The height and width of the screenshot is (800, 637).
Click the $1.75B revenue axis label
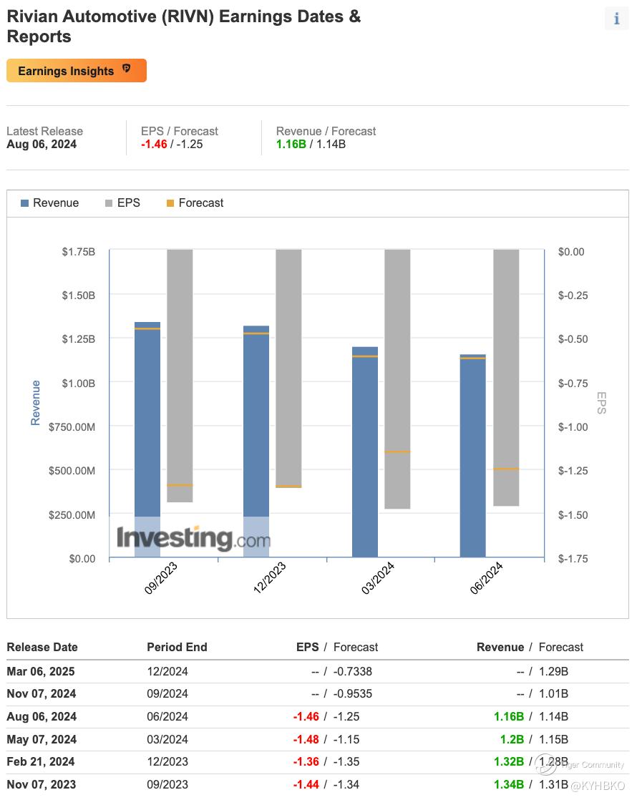click(x=79, y=252)
